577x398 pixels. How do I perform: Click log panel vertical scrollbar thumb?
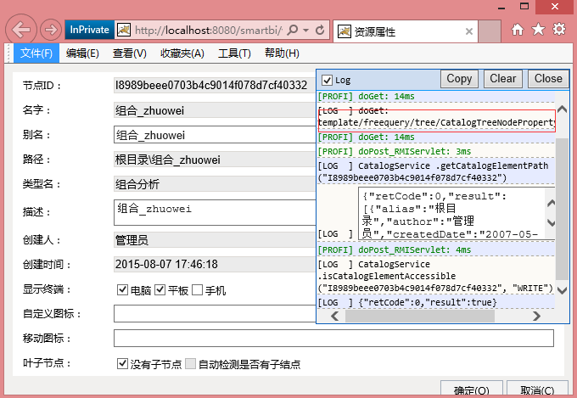point(562,209)
